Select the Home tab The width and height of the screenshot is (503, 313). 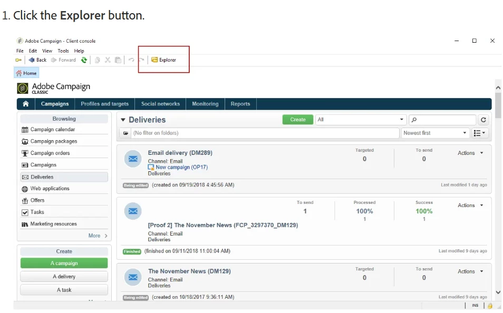tap(26, 73)
